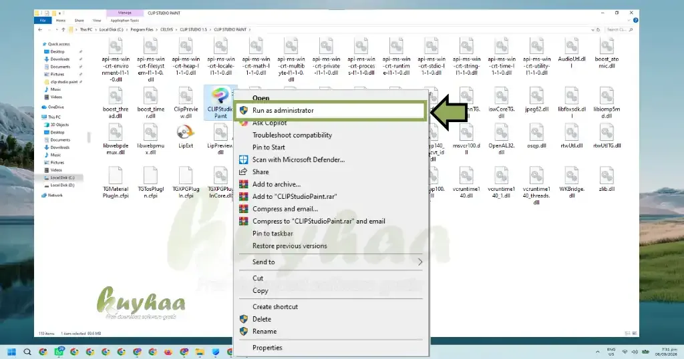684x359 pixels.
Task: Switch to the View ribbon tab
Action: (97, 21)
